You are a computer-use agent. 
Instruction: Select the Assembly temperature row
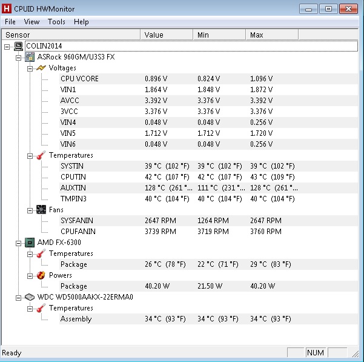click(208, 319)
